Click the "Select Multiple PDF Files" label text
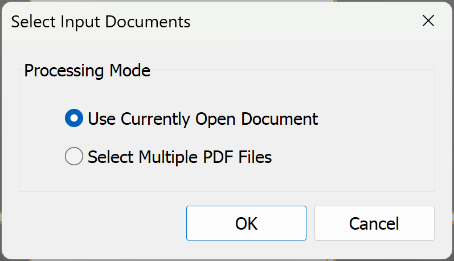Screen dimensions: 454x261 click(179, 156)
